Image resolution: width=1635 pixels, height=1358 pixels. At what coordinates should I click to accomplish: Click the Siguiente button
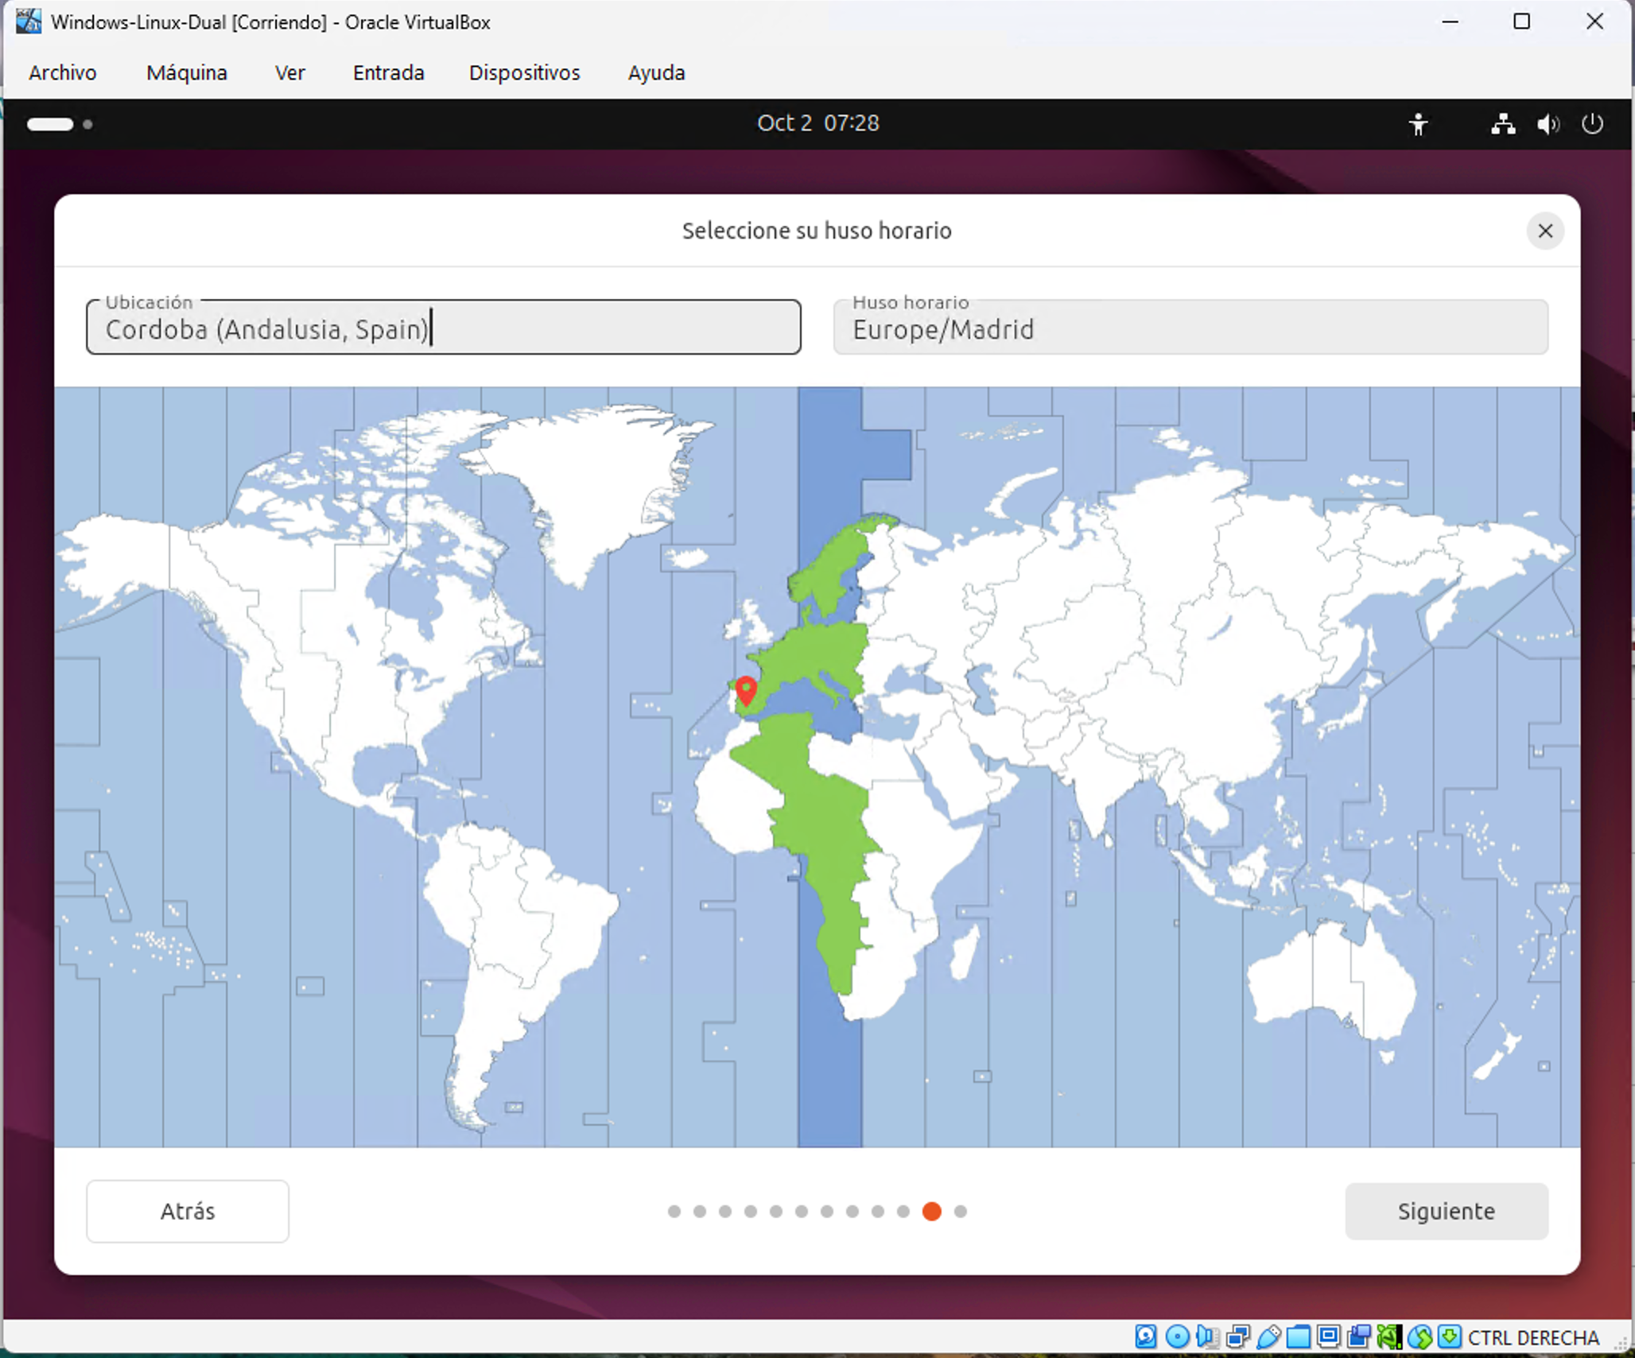point(1446,1211)
